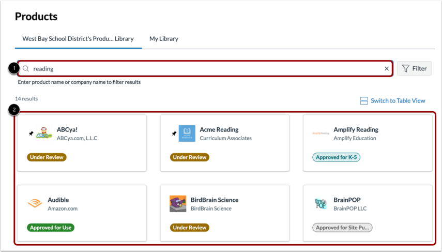Click the Curriculum Associates company name

click(226, 138)
